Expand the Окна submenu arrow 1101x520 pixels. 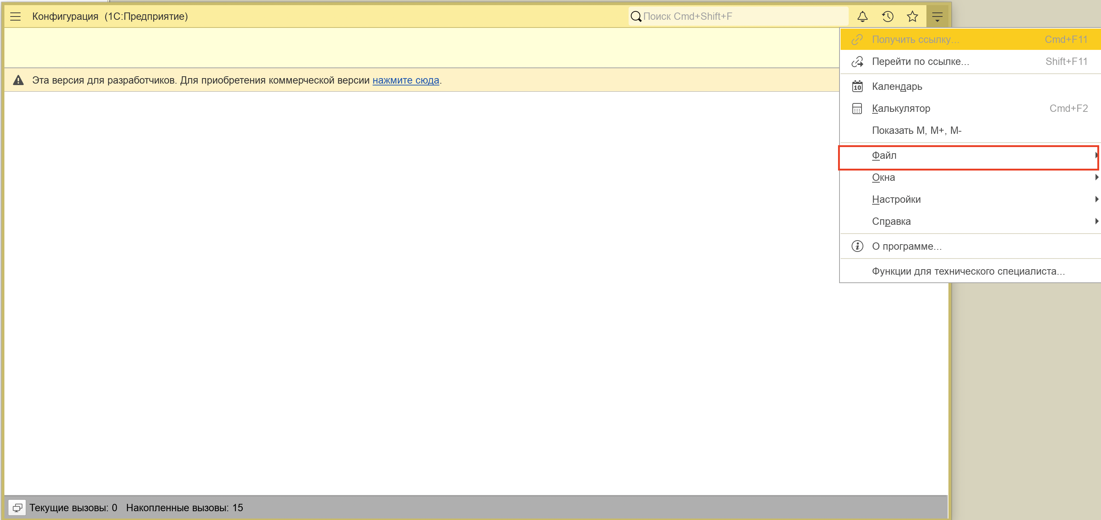click(x=1097, y=177)
